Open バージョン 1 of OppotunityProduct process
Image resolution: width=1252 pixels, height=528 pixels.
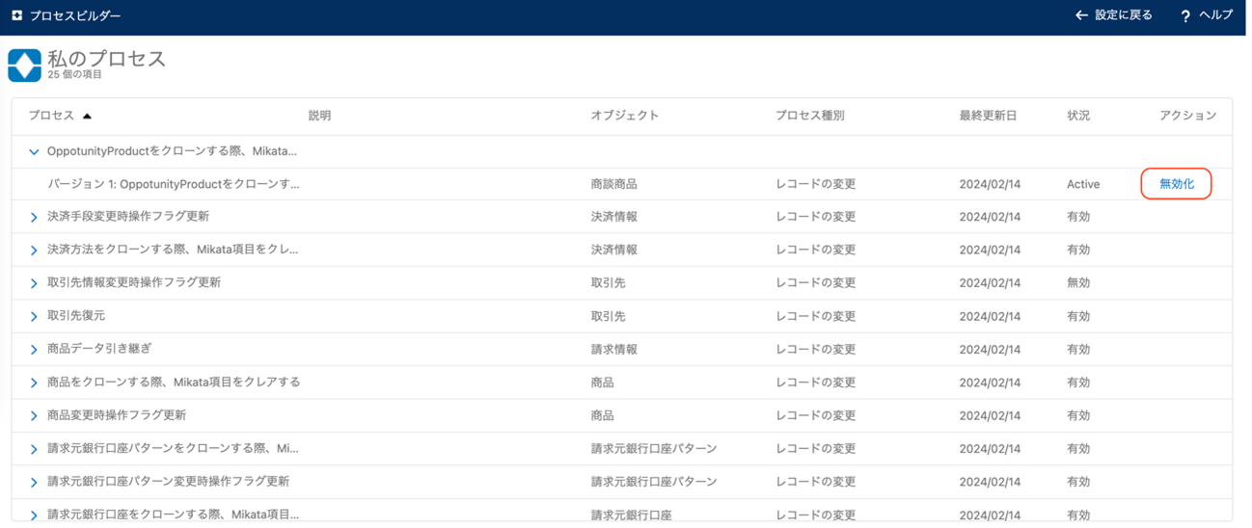174,184
